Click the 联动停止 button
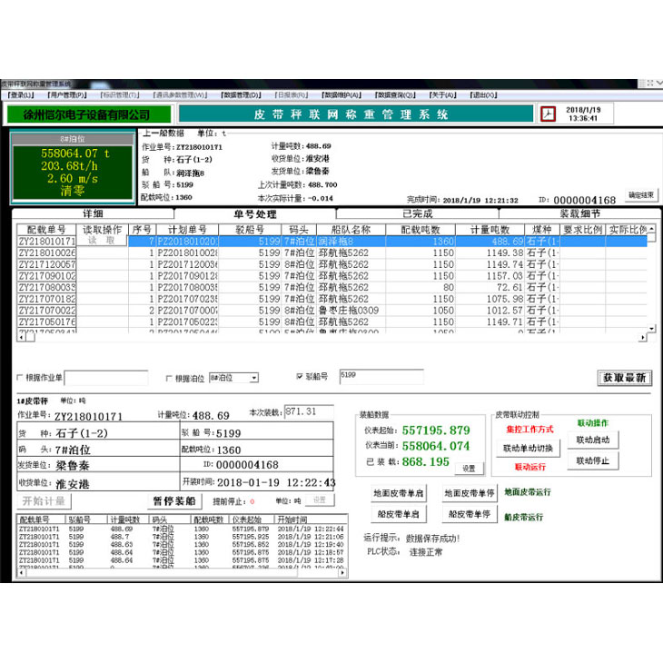663x663 pixels. tap(593, 460)
